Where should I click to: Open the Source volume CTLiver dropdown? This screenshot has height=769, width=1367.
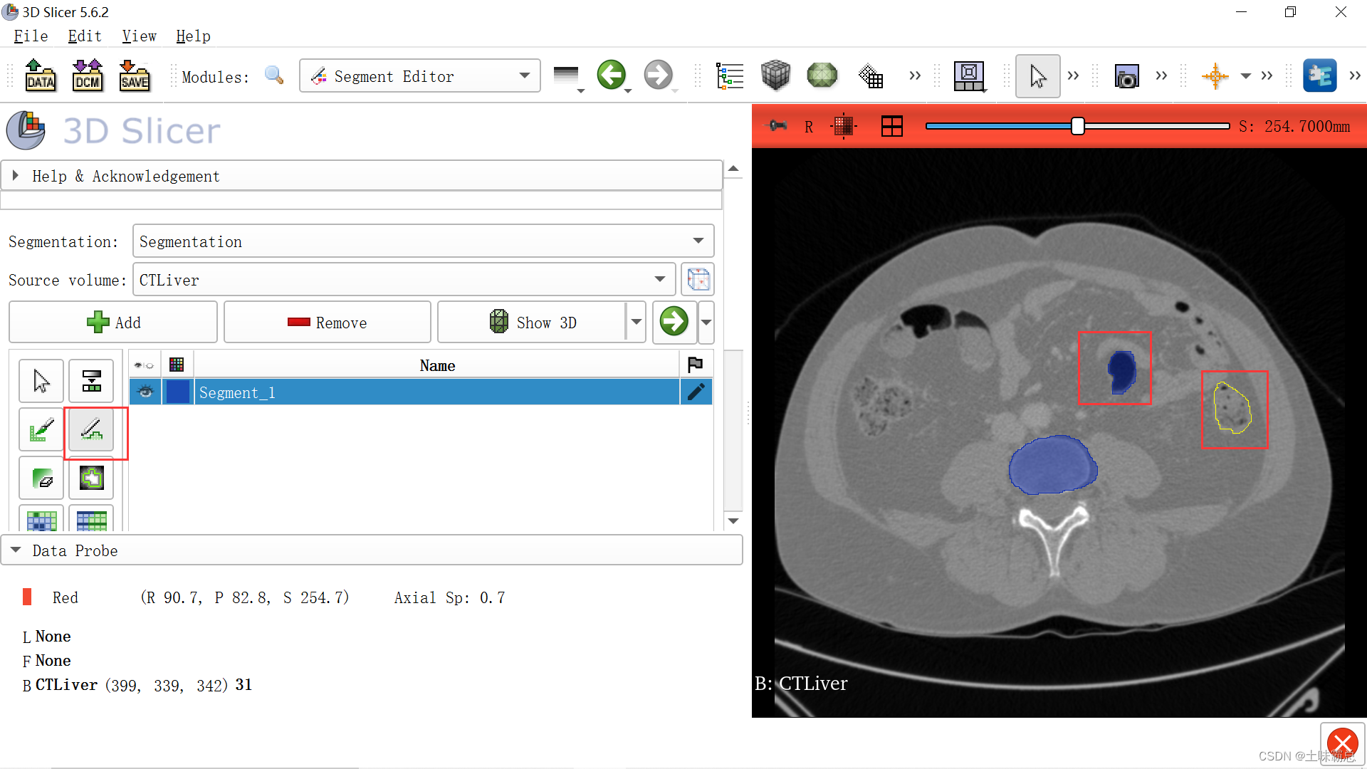[x=403, y=280]
